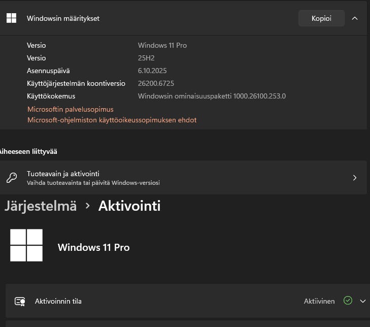Collapse the Windowsin määritykset section
Viewport: 370px width, 327px height.
click(355, 18)
